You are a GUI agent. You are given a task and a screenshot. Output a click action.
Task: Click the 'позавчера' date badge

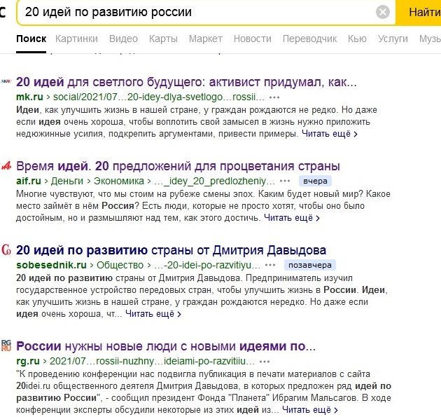pyautogui.click(x=310, y=265)
